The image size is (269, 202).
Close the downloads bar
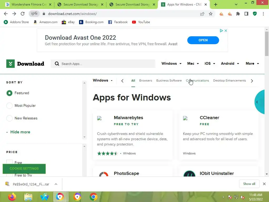[x=264, y=184]
